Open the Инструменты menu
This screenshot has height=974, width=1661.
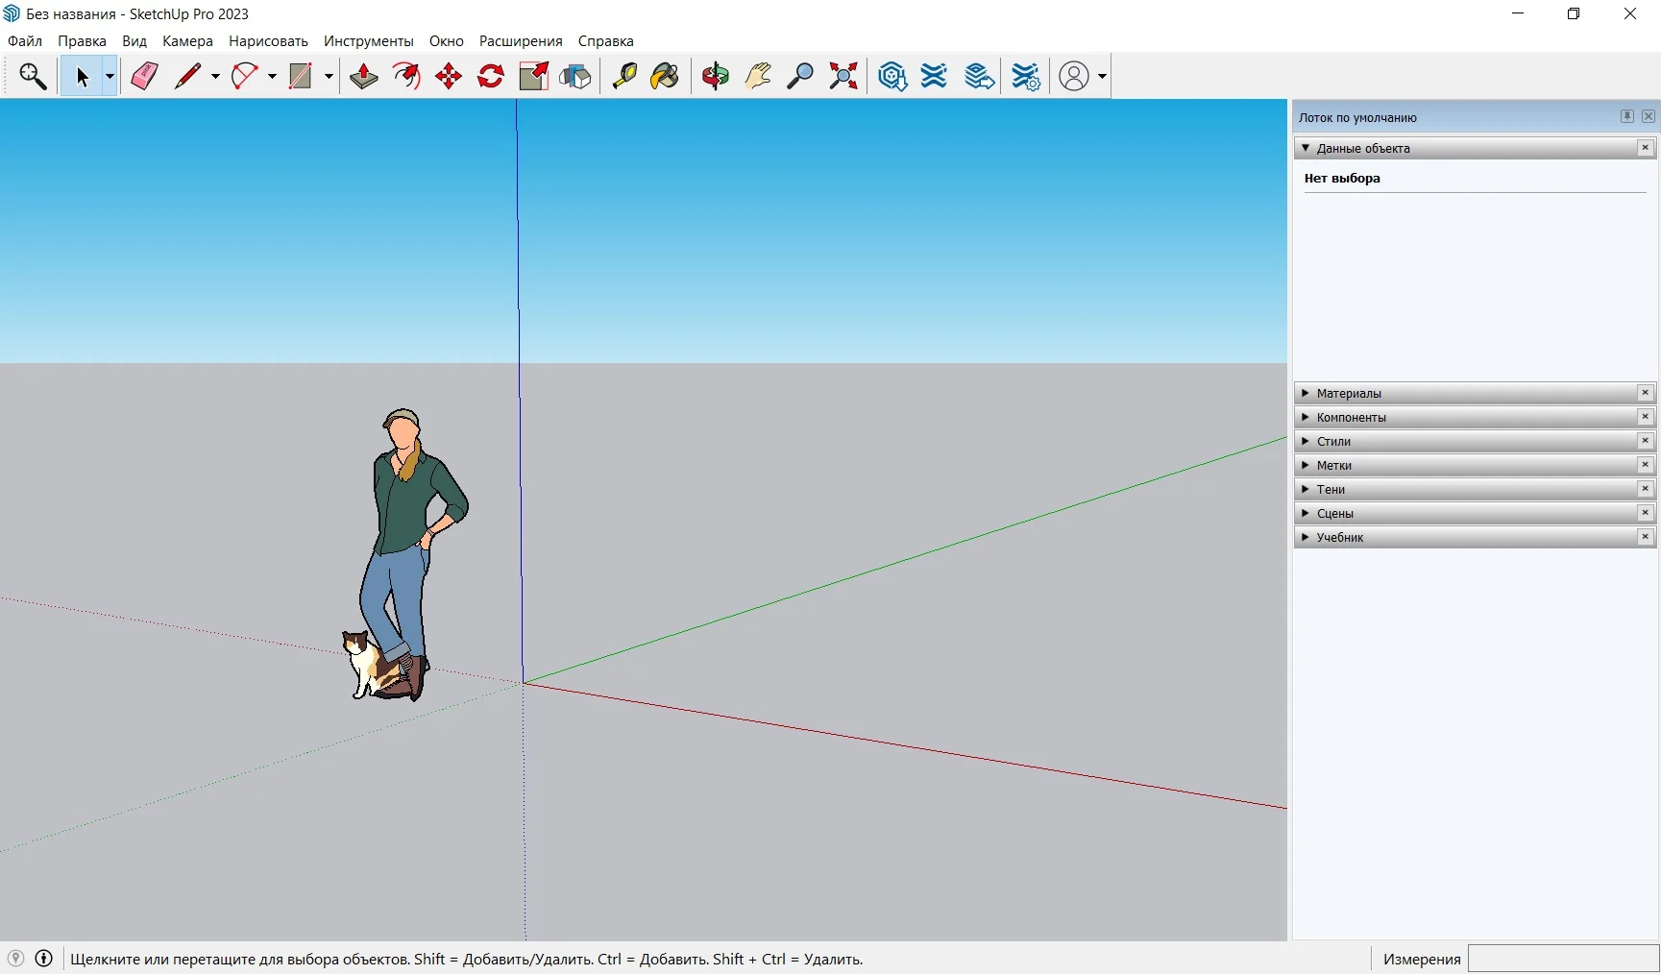pyautogui.click(x=369, y=41)
